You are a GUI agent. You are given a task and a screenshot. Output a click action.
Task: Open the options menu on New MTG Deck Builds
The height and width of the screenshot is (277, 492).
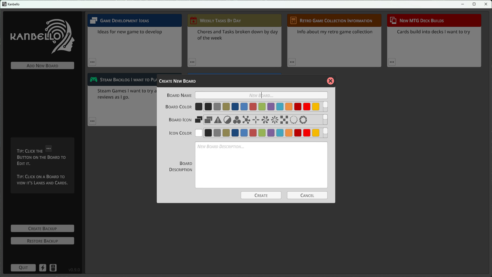(392, 62)
